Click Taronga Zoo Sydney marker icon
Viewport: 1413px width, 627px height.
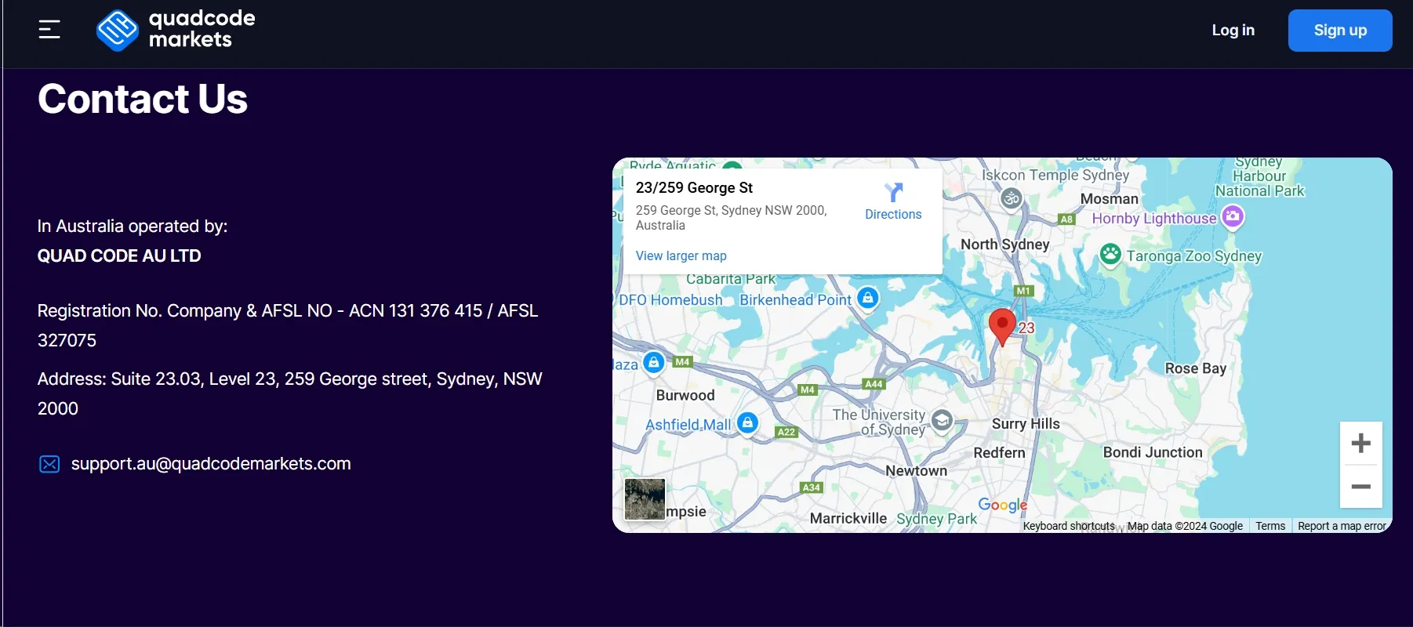pyautogui.click(x=1110, y=255)
